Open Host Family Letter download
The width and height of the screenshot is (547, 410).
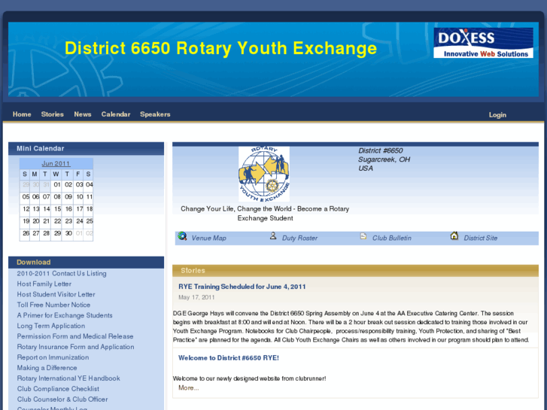44,284
